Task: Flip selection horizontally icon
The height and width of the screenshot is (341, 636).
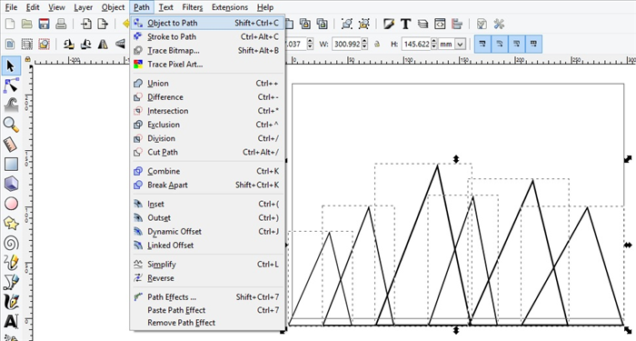Action: [x=103, y=44]
